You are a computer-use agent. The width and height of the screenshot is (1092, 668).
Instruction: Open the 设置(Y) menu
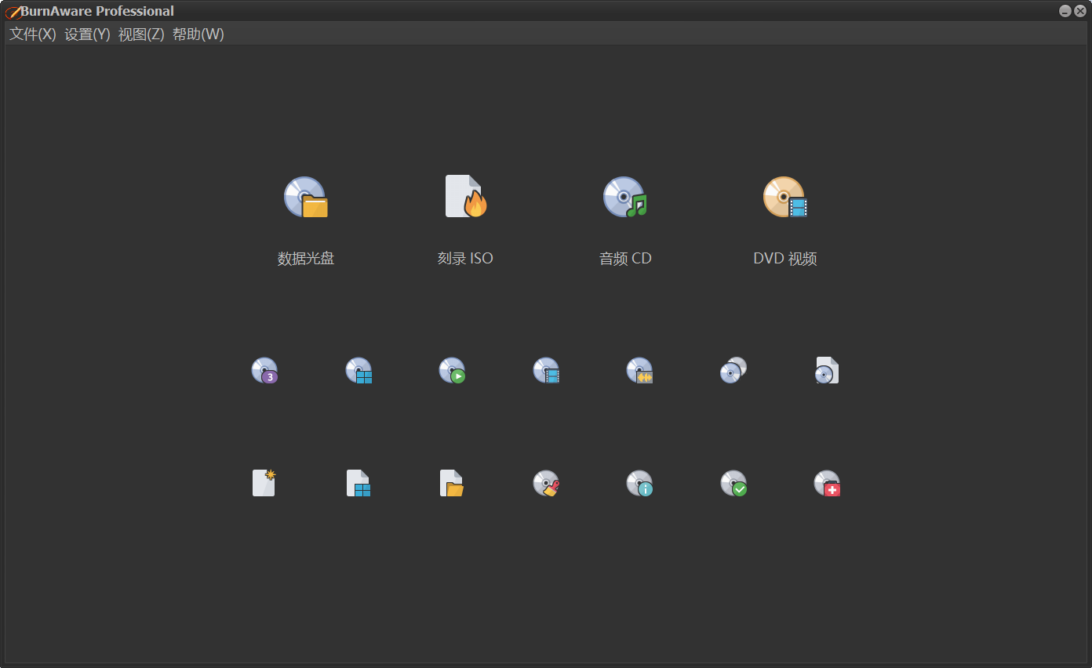coord(87,34)
